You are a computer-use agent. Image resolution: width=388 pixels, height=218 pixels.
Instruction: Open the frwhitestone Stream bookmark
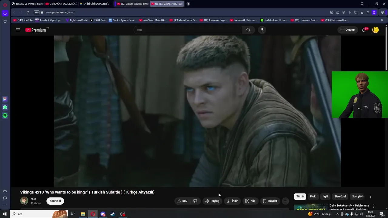coord(274,20)
